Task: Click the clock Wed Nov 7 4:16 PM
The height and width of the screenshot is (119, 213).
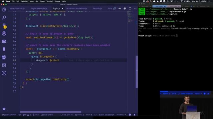Action: tap(199, 1)
